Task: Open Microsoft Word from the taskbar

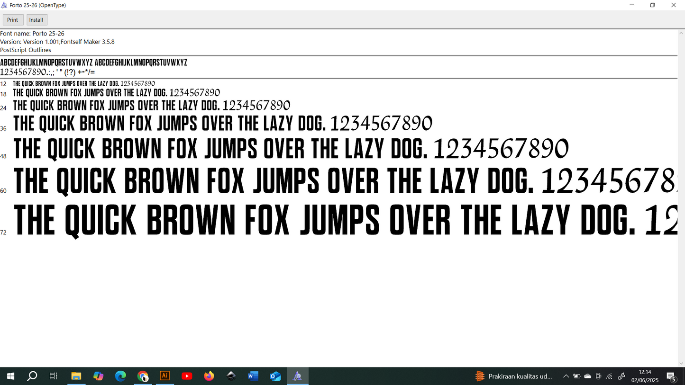Action: click(253, 376)
